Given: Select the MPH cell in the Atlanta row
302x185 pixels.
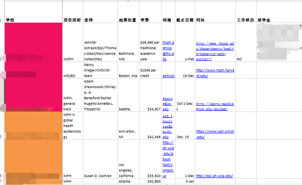Looking at the screenshot, I should click(73, 181).
